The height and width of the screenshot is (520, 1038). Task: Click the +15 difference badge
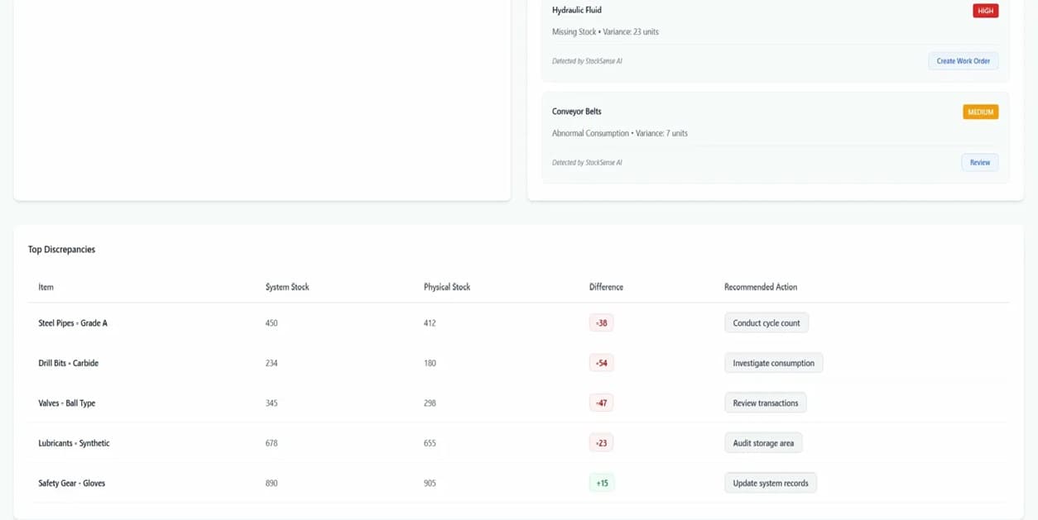pyautogui.click(x=601, y=482)
